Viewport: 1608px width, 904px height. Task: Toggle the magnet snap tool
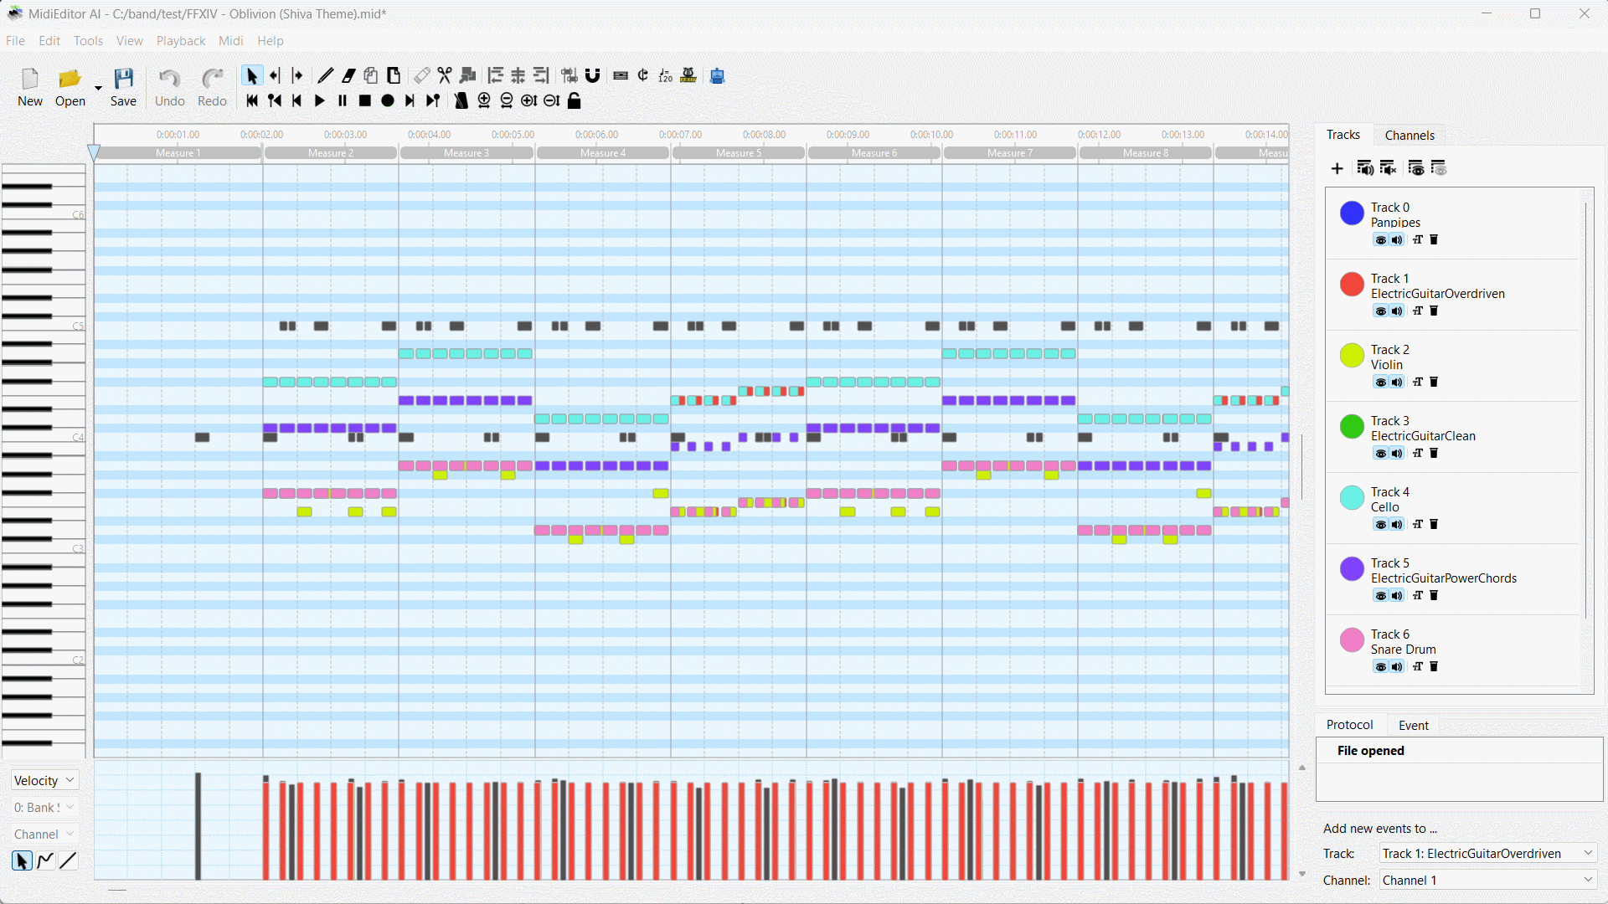[x=593, y=76]
